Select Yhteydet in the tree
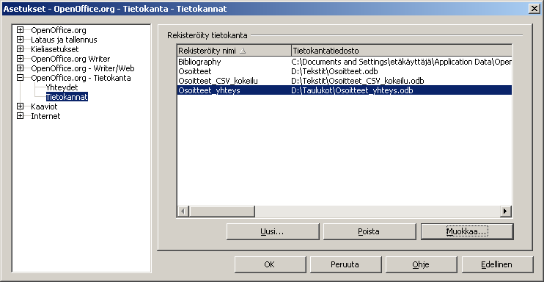Screen dimensions: 544x282 pyautogui.click(x=62, y=87)
